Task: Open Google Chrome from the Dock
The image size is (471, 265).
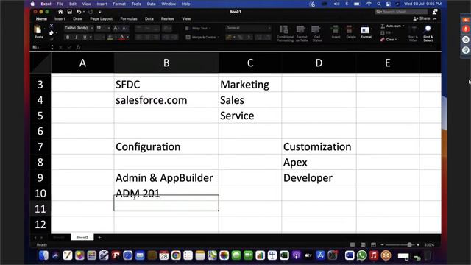Action: (176, 255)
